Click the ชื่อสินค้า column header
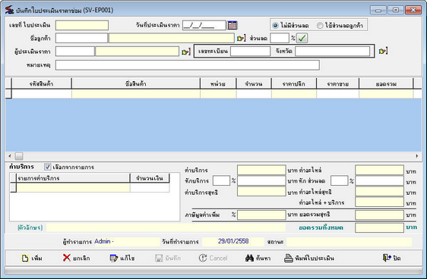427x279 pixels. 136,83
